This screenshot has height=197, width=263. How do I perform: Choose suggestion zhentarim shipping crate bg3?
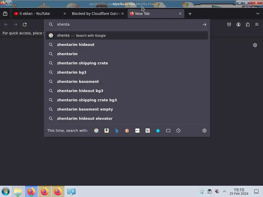click(x=127, y=100)
